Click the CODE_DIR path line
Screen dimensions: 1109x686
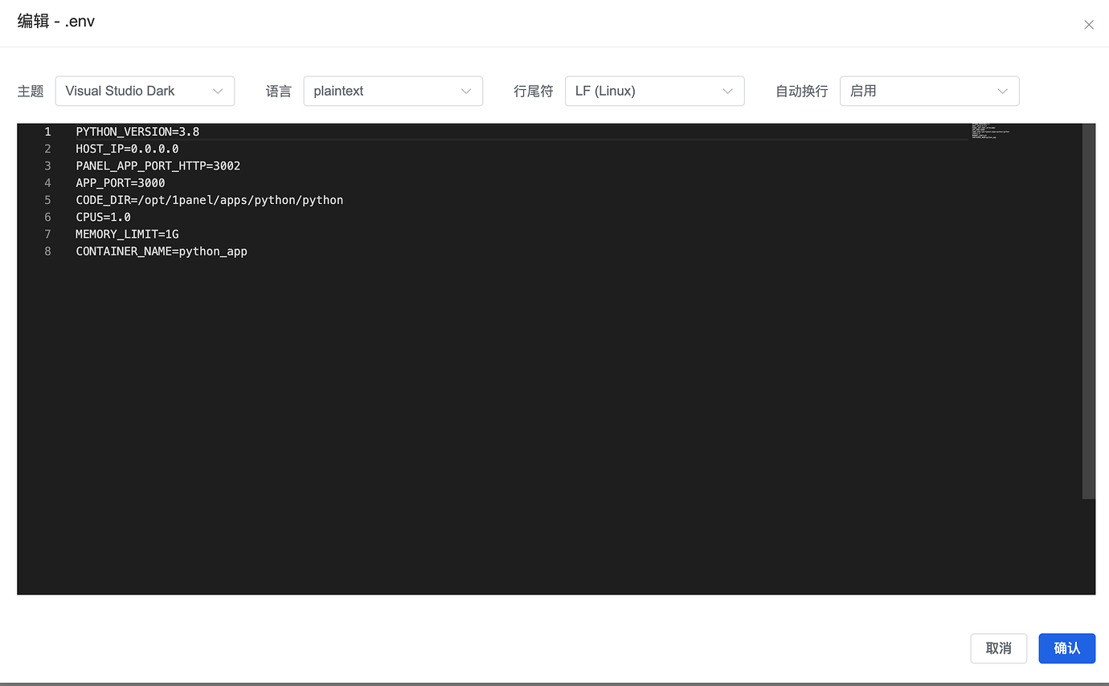[209, 199]
